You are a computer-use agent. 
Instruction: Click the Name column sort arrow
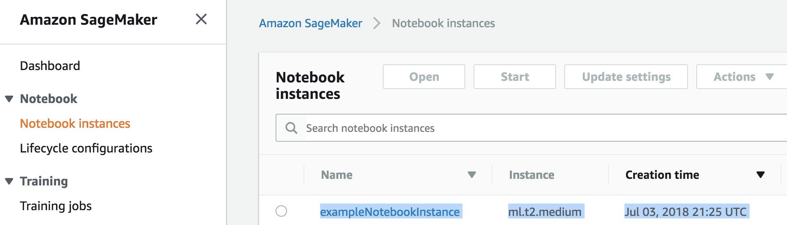coord(472,175)
